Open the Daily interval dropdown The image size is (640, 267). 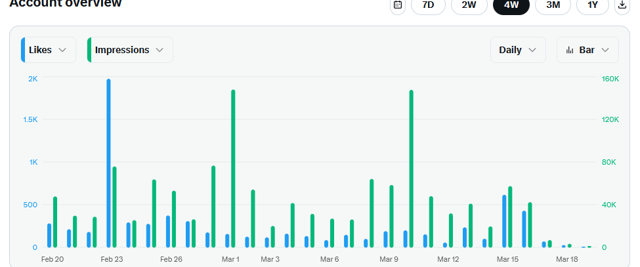(518, 50)
